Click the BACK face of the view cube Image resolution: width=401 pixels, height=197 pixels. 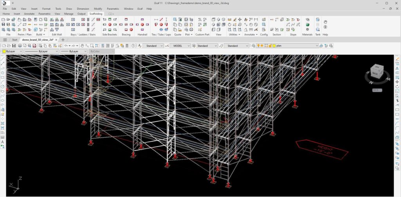point(375,73)
